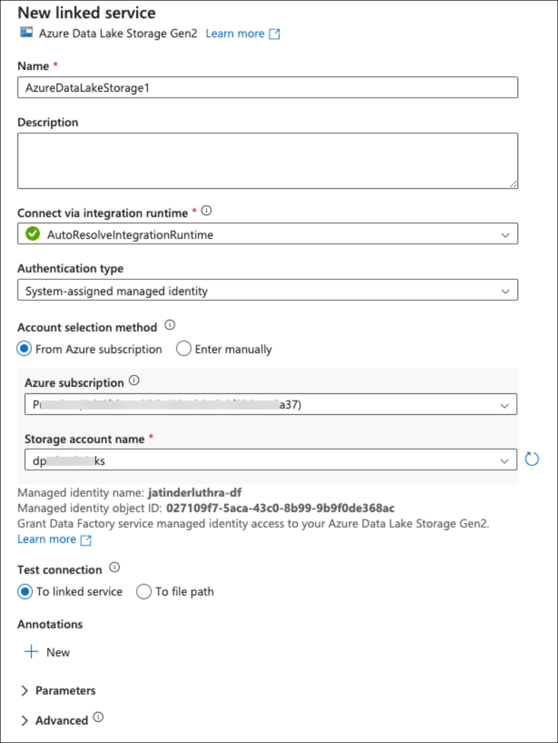This screenshot has width=558, height=743.
Task: Click the Name input field
Action: pyautogui.click(x=267, y=88)
